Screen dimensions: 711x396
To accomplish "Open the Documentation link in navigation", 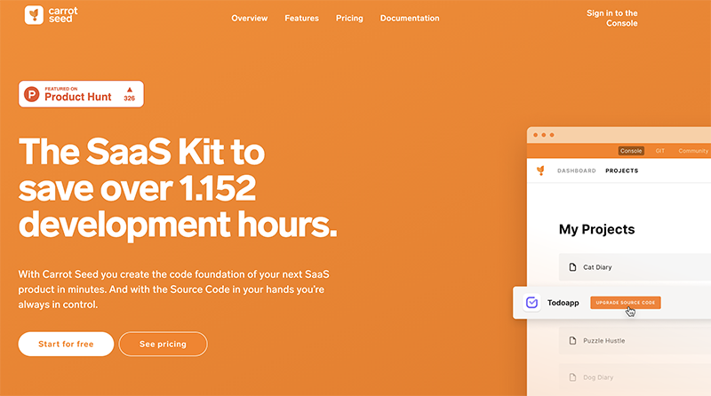I will coord(410,18).
